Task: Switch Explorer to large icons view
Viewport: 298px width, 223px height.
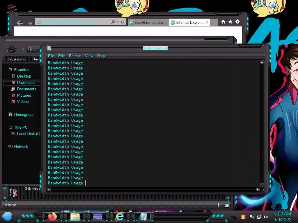Action: (226, 205)
